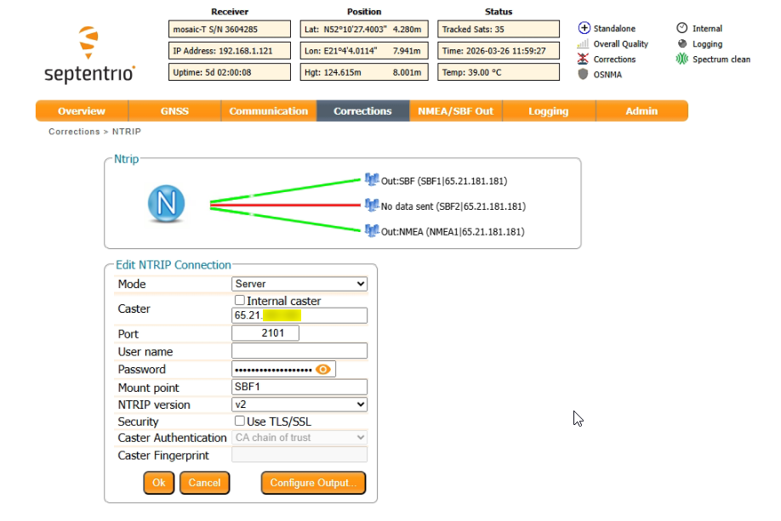Viewport: 781px width, 521px height.
Task: Click the No data sent SBF2 connection icon
Action: pos(372,205)
